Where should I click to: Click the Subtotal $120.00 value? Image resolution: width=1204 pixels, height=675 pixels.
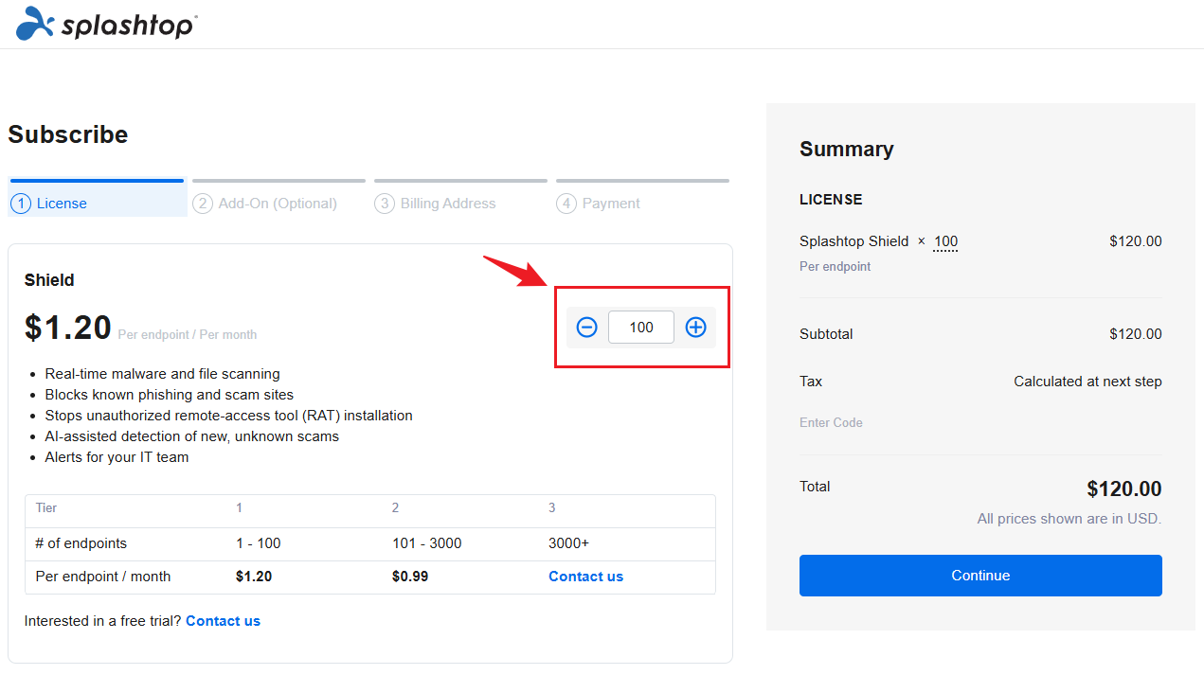point(1136,334)
